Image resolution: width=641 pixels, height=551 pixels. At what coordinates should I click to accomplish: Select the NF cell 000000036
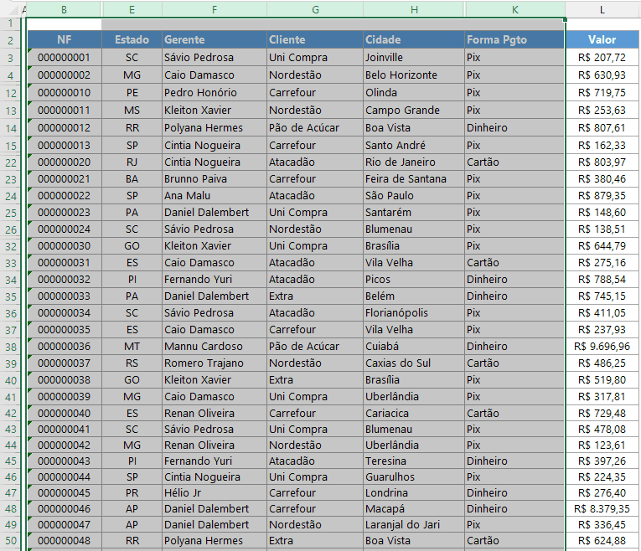point(65,346)
